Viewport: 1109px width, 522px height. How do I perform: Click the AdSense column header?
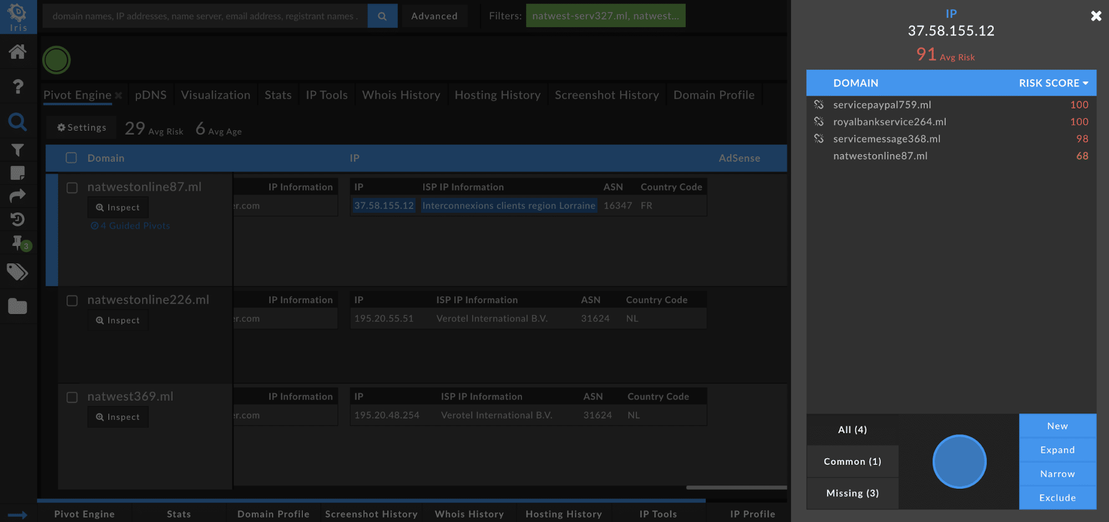pos(739,158)
